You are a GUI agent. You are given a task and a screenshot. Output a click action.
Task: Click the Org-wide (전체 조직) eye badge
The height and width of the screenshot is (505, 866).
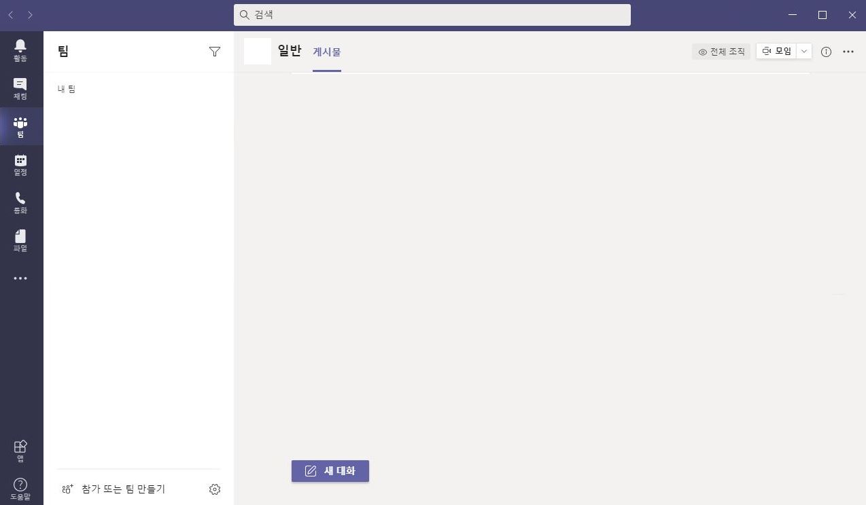click(721, 52)
